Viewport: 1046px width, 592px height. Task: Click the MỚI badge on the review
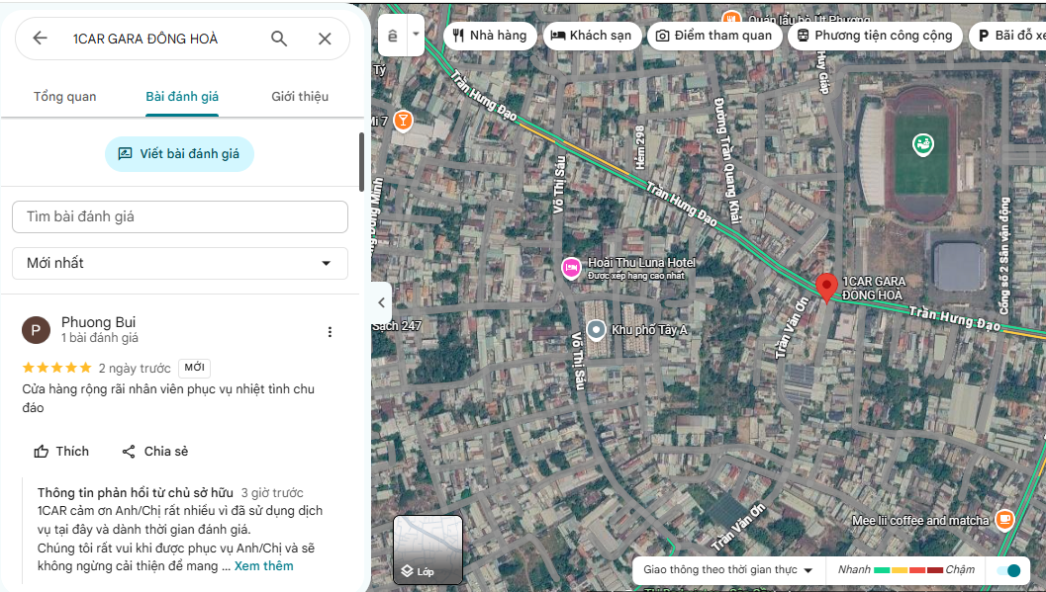click(194, 368)
